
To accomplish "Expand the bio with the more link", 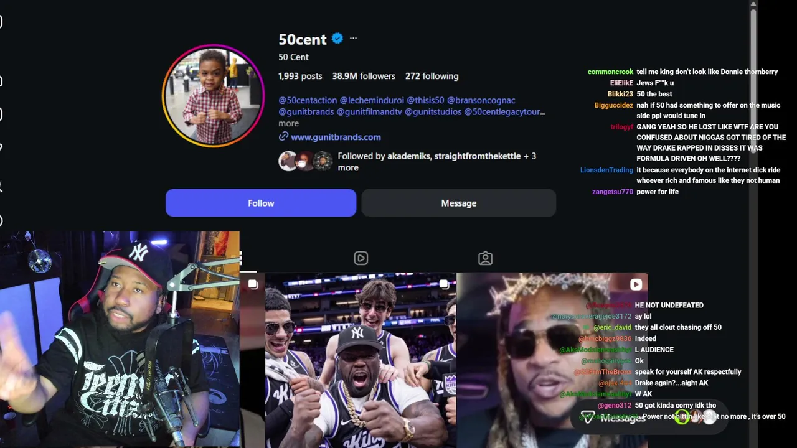I will (288, 123).
